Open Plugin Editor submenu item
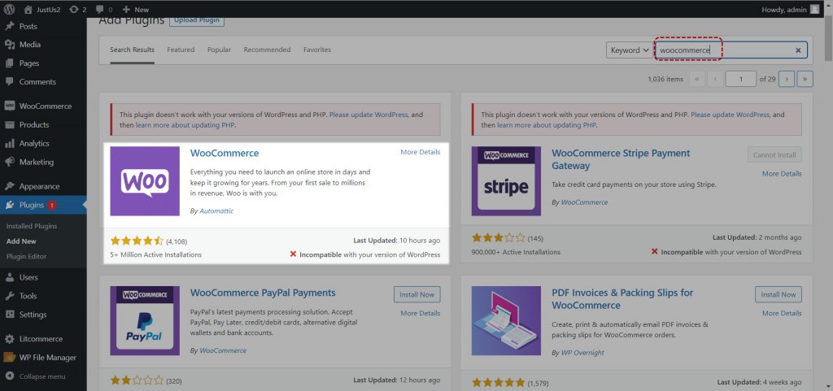Screen dimensions: 833x391 tap(27, 256)
